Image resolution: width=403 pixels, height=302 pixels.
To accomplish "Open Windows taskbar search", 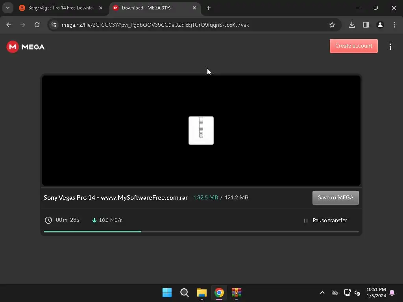I will (x=184, y=293).
